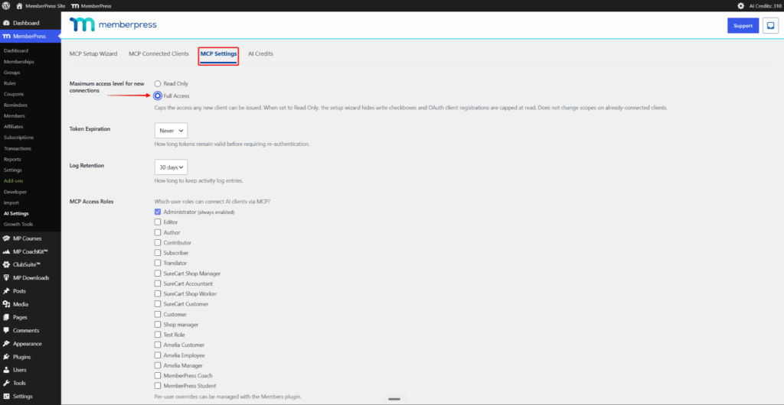Open Memberships in the sidebar submenu
The width and height of the screenshot is (784, 405).
(19, 62)
